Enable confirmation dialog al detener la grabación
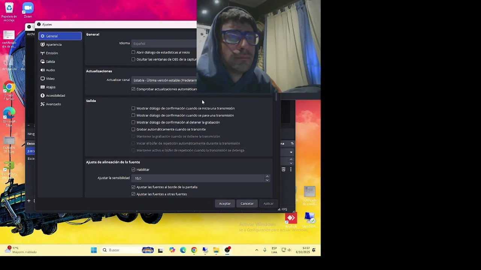 point(133,122)
